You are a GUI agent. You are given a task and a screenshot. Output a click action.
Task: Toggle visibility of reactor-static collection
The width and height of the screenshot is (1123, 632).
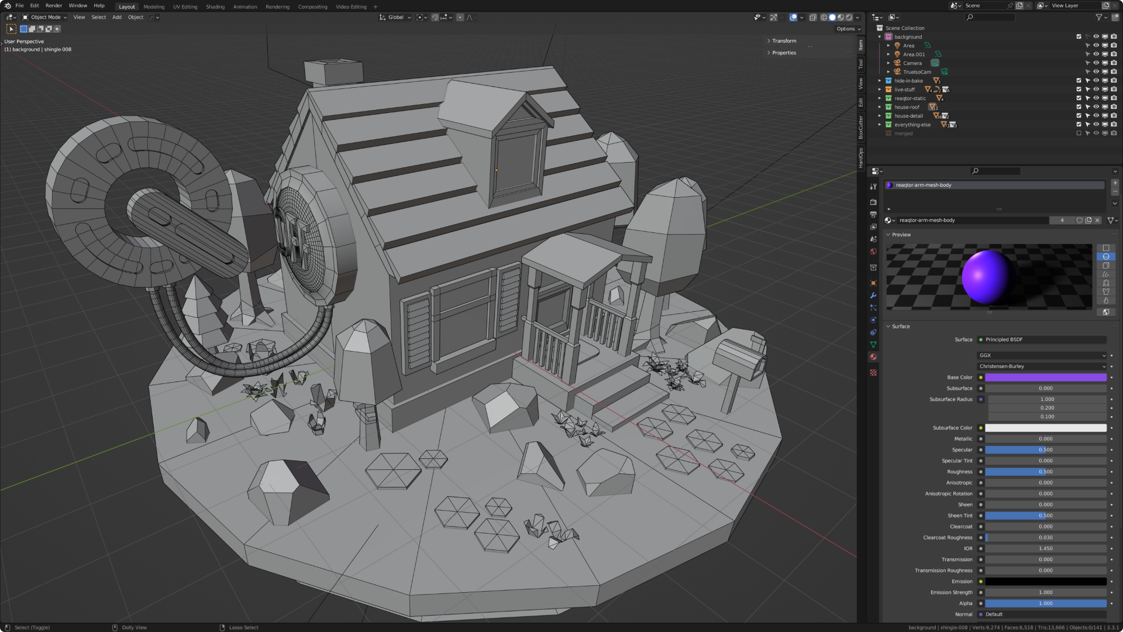(x=1096, y=98)
